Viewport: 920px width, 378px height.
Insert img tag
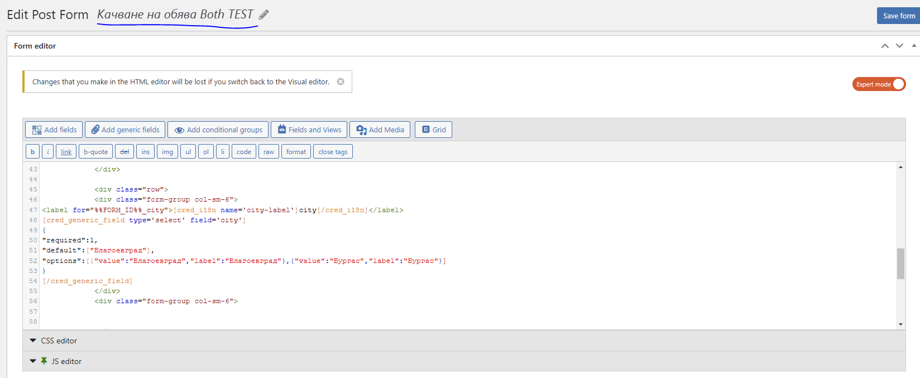coord(167,151)
